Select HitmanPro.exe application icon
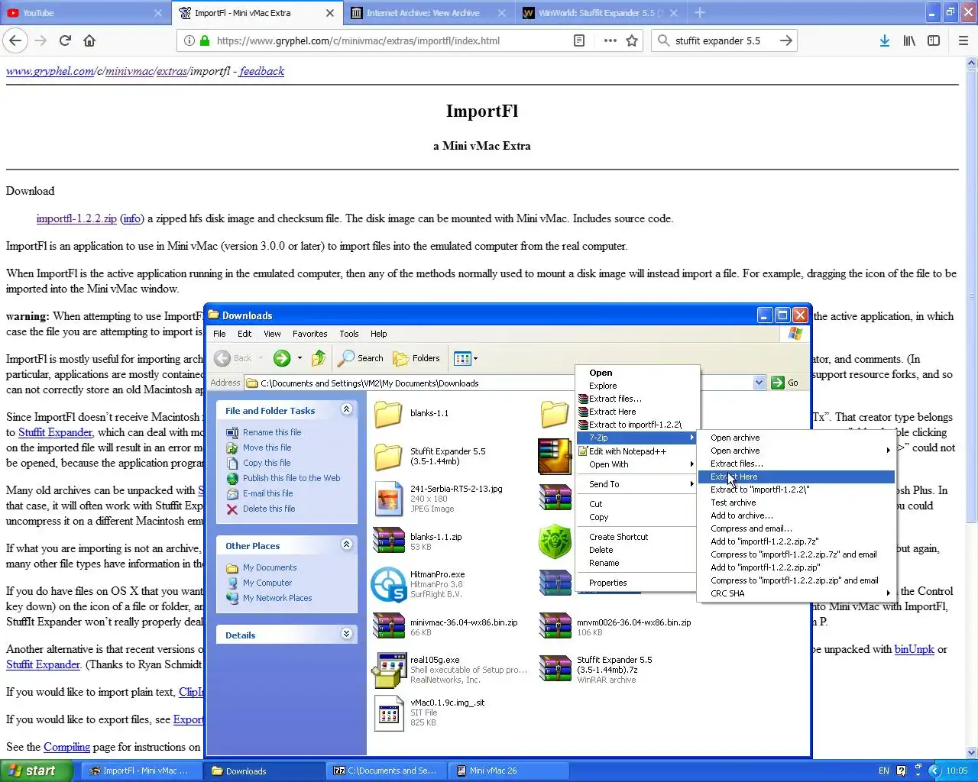The width and height of the screenshot is (978, 782). 388,584
